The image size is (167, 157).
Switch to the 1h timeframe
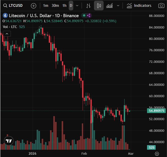click(x=64, y=6)
